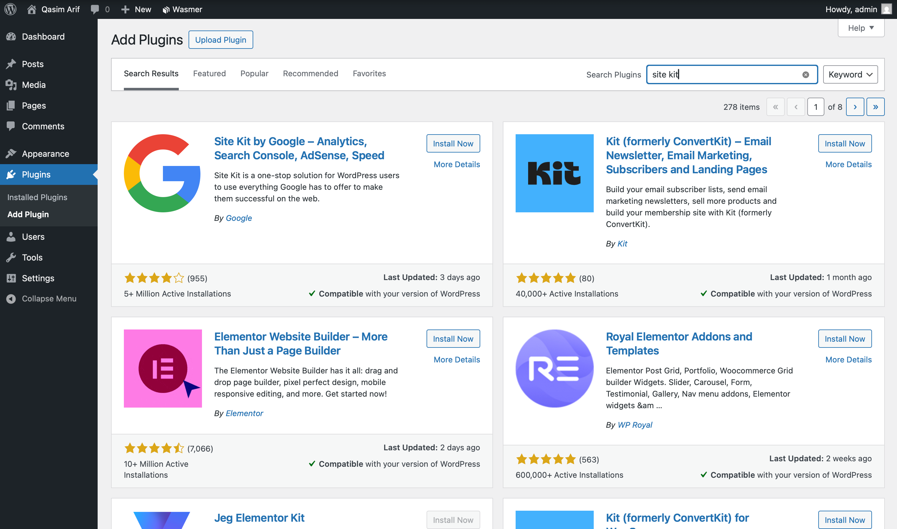Click the Royal Elementor Addons logo
The height and width of the screenshot is (529, 897).
554,368
